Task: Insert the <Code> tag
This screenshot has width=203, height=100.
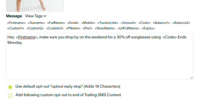Action: (145, 23)
